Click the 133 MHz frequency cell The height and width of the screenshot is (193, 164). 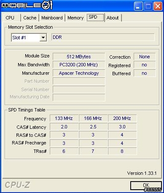coord(64,118)
